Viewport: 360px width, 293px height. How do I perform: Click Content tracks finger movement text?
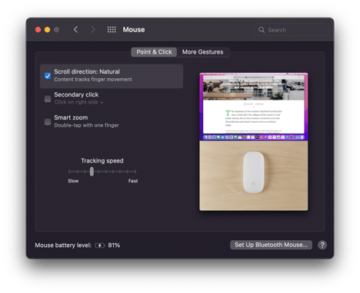point(93,80)
